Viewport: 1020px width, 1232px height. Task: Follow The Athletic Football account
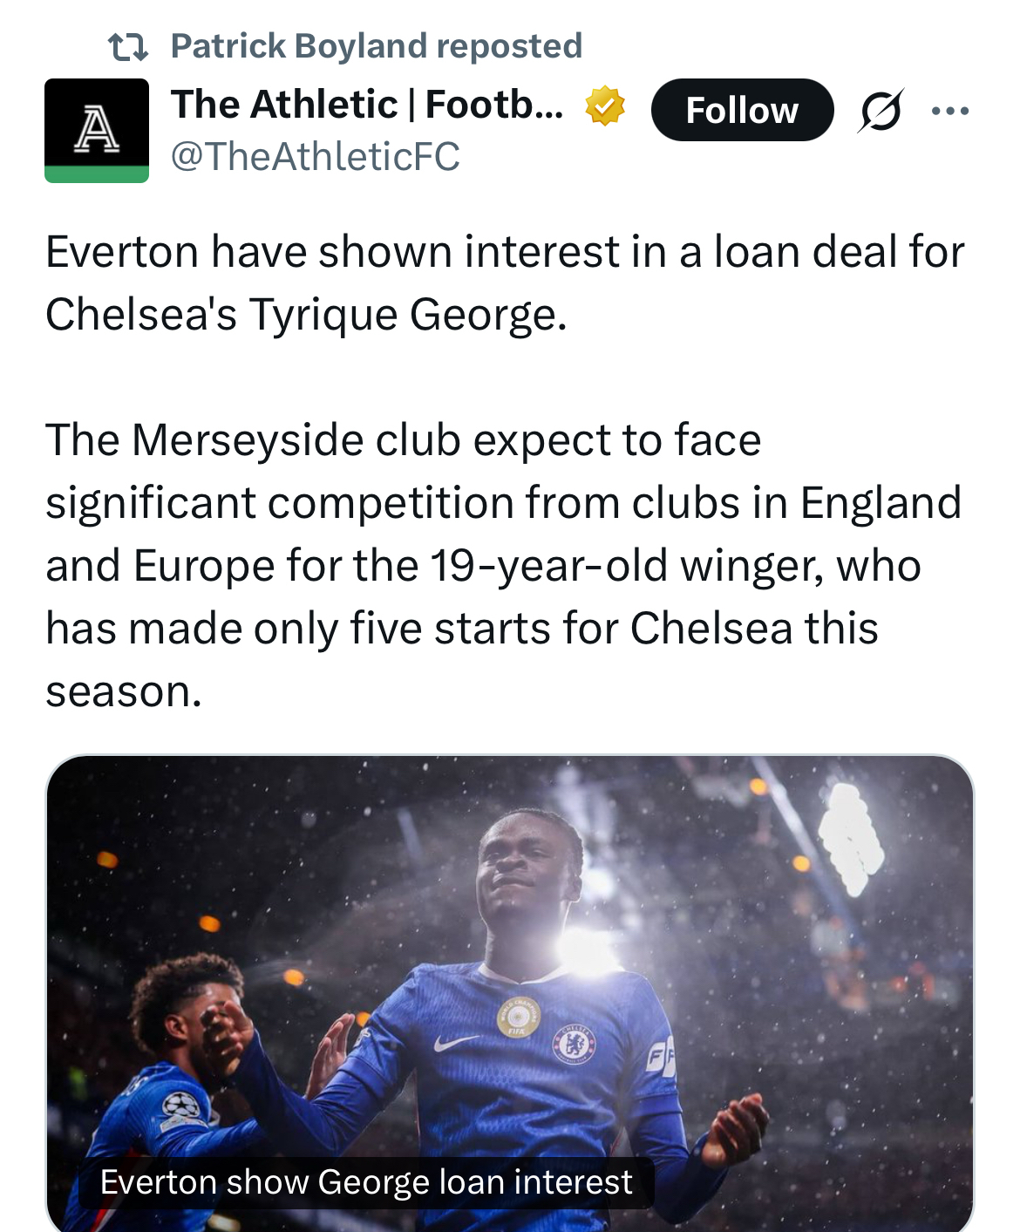[742, 111]
